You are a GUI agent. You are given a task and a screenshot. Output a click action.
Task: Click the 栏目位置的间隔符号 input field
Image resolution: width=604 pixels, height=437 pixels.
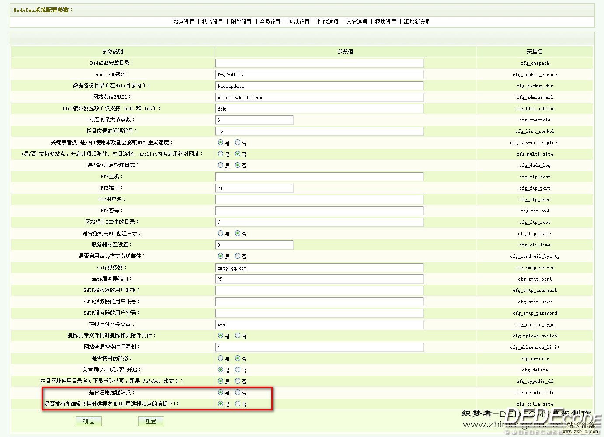tap(319, 131)
